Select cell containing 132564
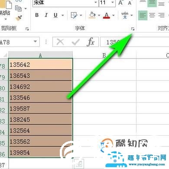 [x=41, y=130]
